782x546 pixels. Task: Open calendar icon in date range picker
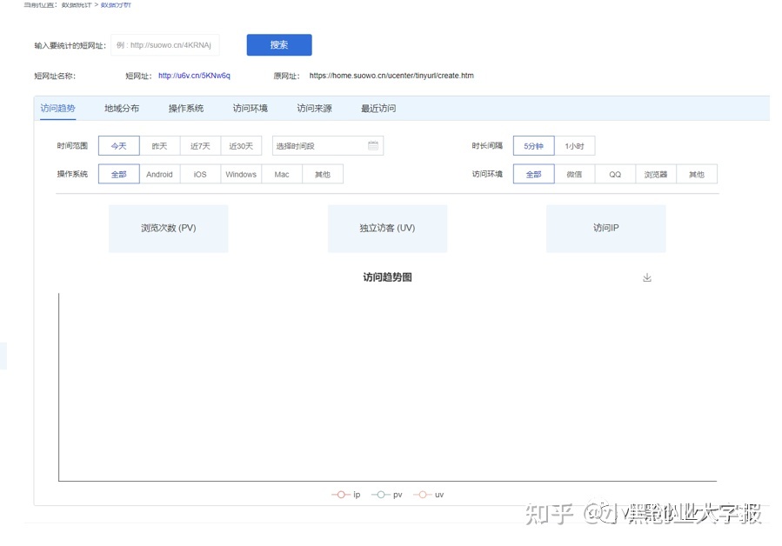tap(373, 146)
